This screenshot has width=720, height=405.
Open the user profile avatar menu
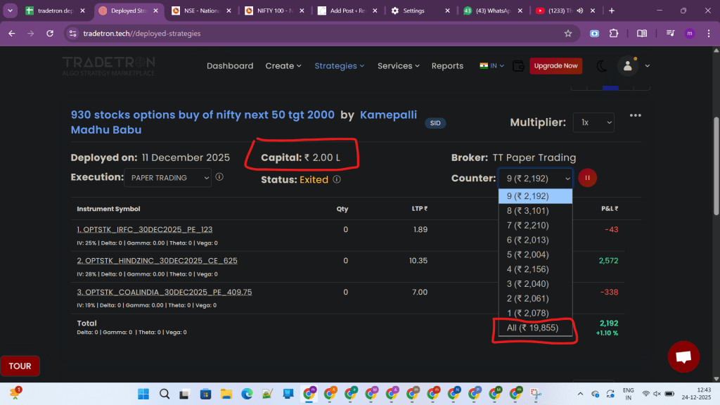click(x=627, y=66)
